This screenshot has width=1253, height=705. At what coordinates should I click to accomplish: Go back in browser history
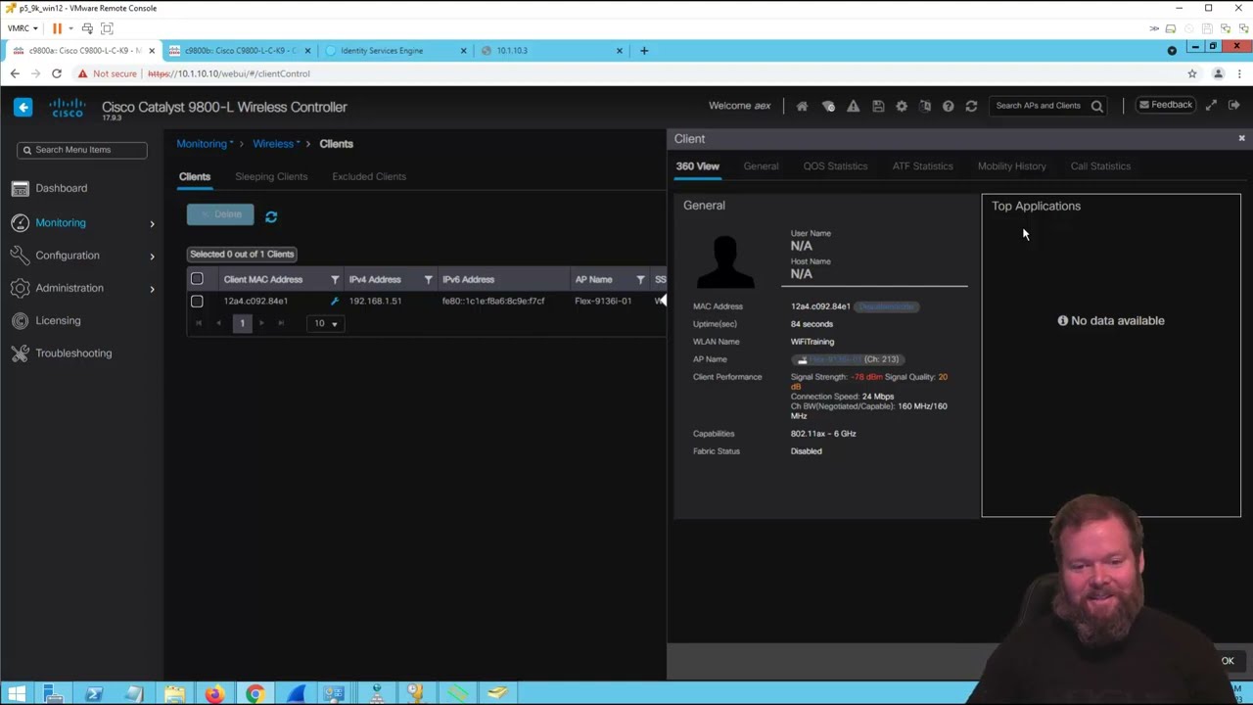point(15,73)
